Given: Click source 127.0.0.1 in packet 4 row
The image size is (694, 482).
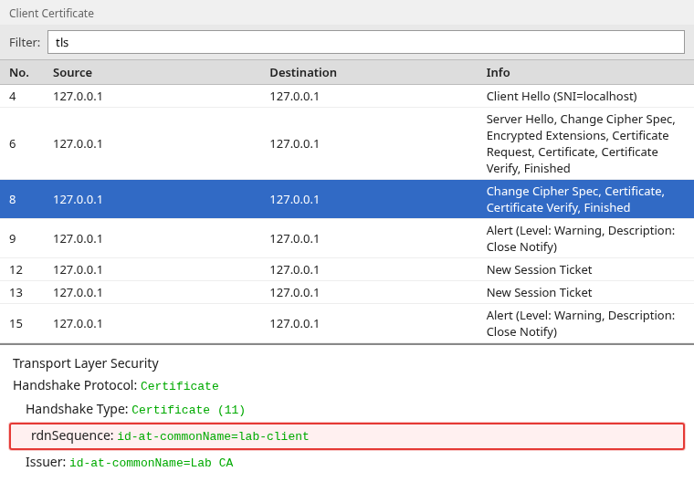Looking at the screenshot, I should (x=78, y=96).
